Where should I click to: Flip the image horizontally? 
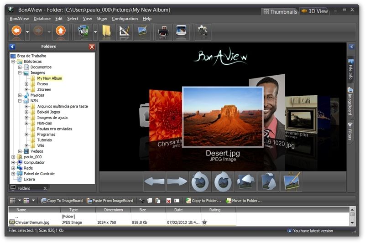[245, 181]
